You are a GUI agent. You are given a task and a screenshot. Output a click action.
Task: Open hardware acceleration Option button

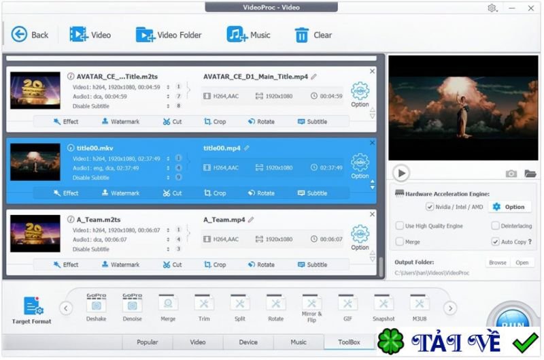(509, 207)
